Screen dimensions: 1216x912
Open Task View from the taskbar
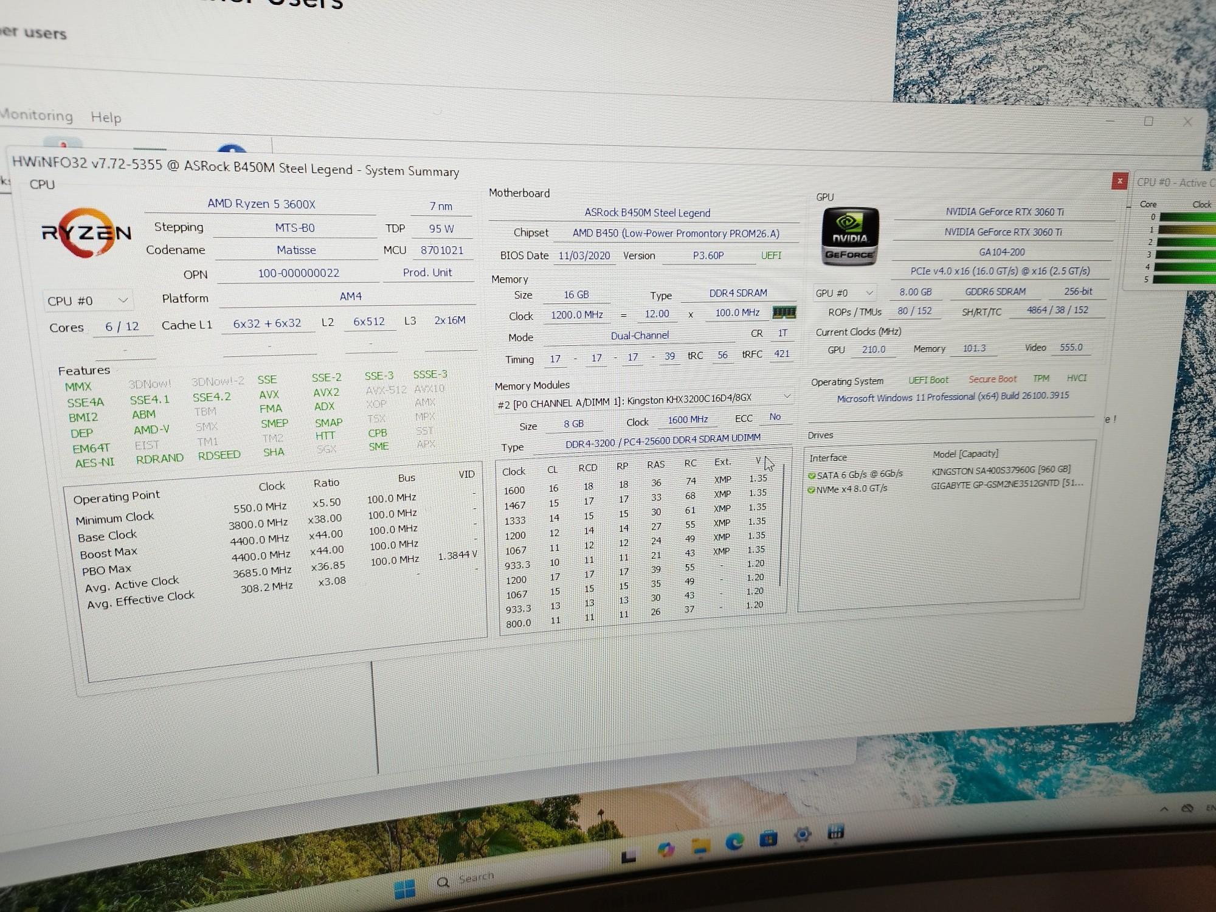click(629, 856)
